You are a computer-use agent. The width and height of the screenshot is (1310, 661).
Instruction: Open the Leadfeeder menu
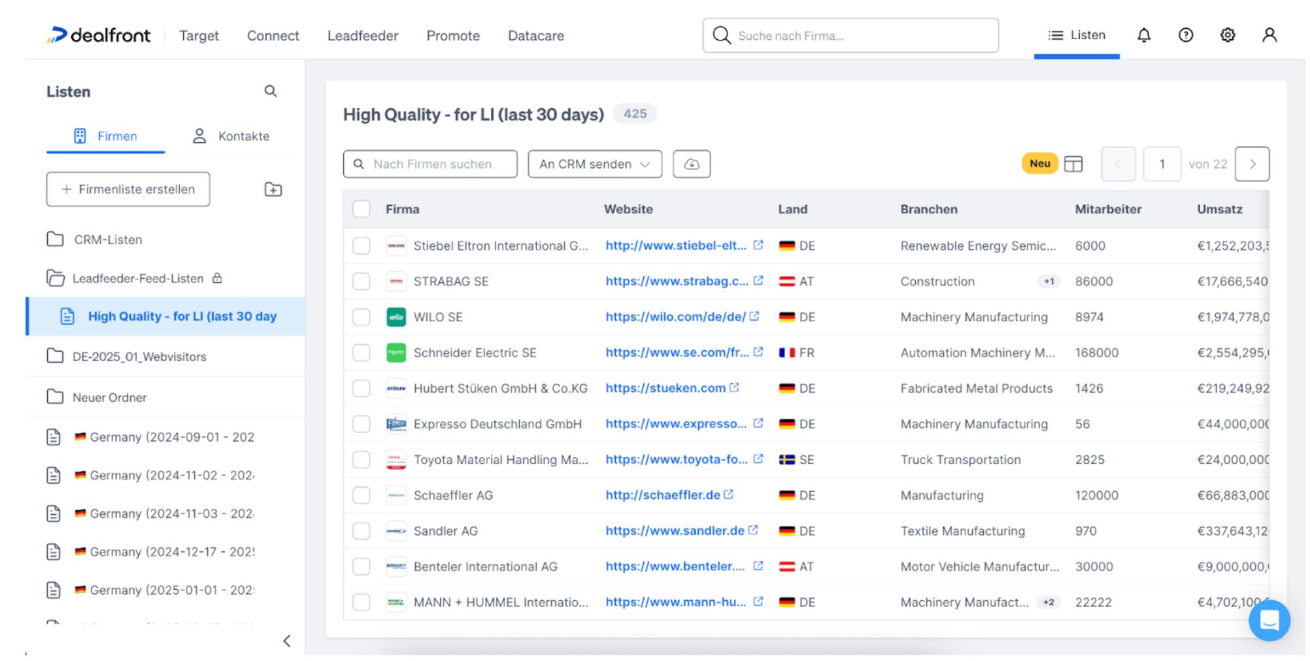tap(363, 36)
